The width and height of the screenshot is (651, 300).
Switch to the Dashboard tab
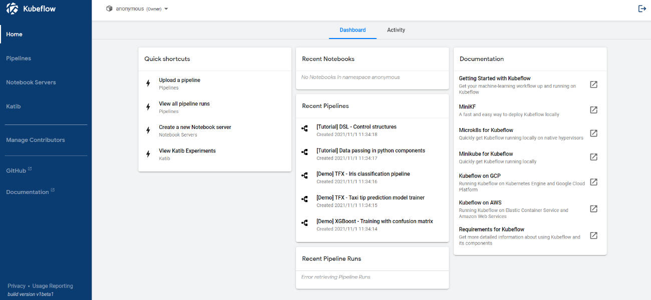[353, 30]
